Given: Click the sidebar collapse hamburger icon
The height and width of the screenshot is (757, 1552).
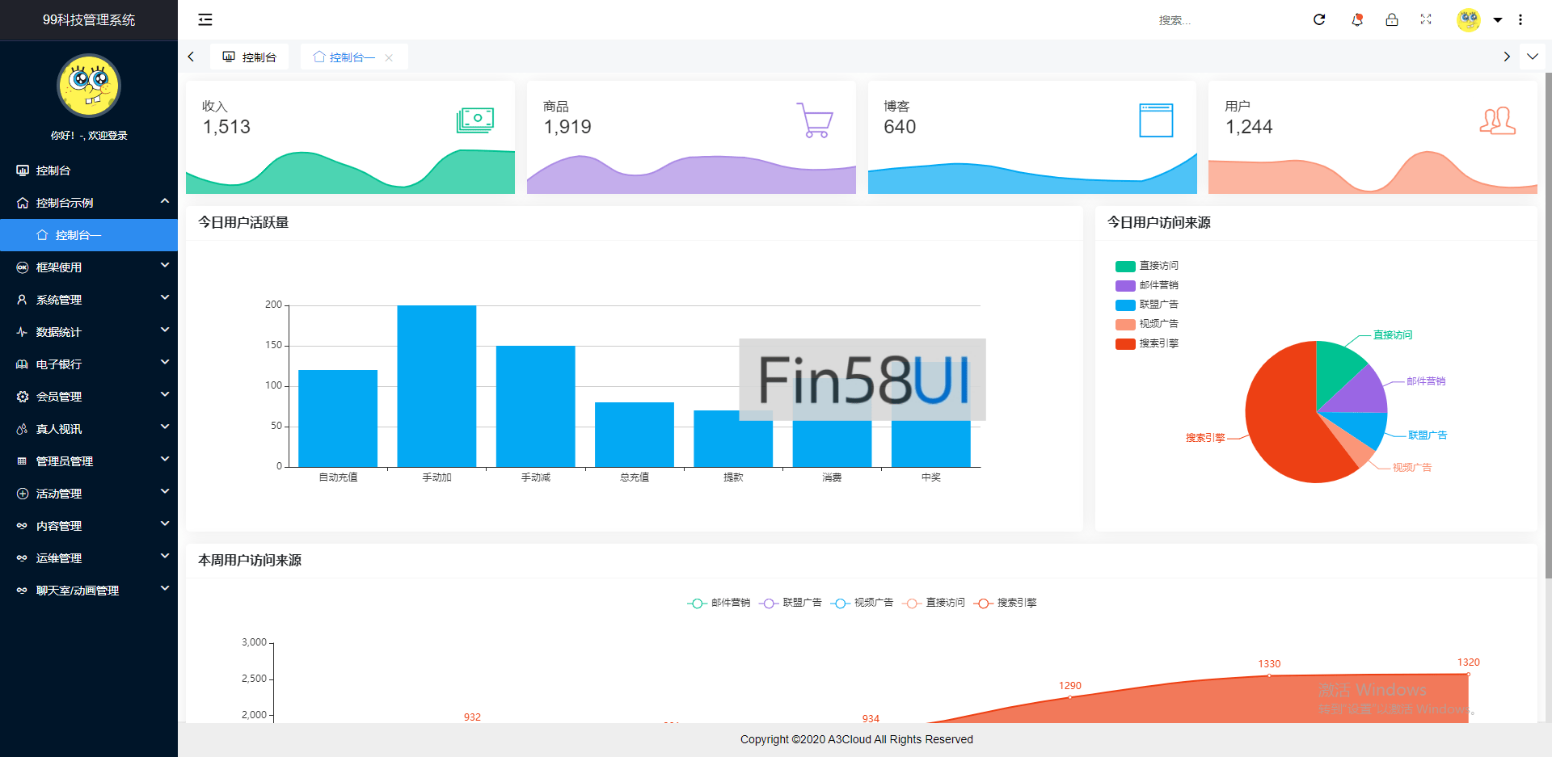Looking at the screenshot, I should [205, 19].
